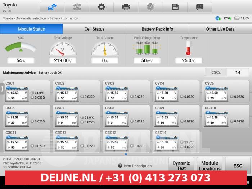This screenshot has height=189, width=252.
Task: Select the SOC gauge
Action: coord(21,47)
